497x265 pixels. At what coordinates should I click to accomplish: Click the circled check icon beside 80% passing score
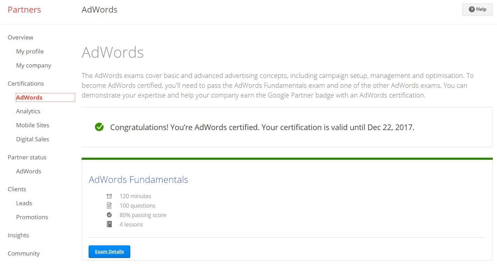point(109,215)
